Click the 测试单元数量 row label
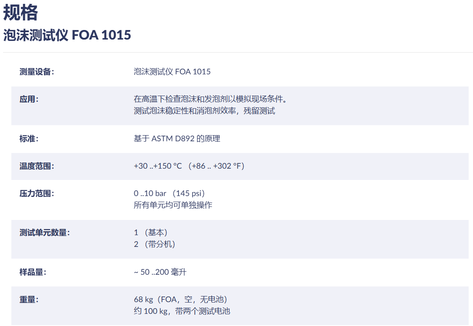This screenshot has width=473, height=326. (44, 233)
